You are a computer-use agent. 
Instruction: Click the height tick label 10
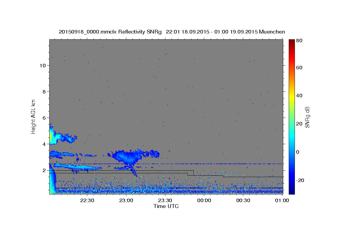click(x=43, y=66)
